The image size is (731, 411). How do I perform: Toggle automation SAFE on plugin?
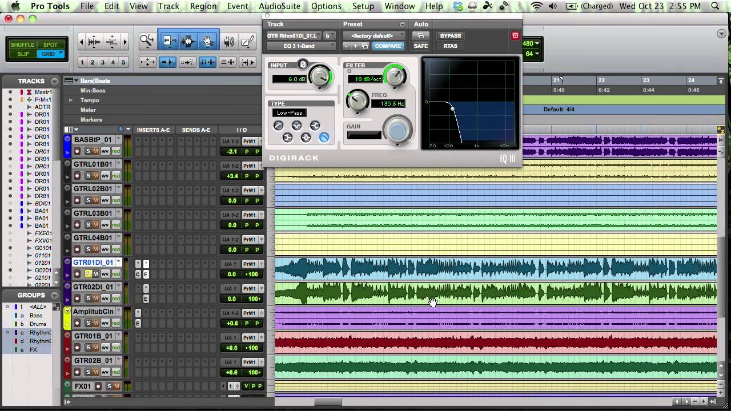[x=420, y=46]
